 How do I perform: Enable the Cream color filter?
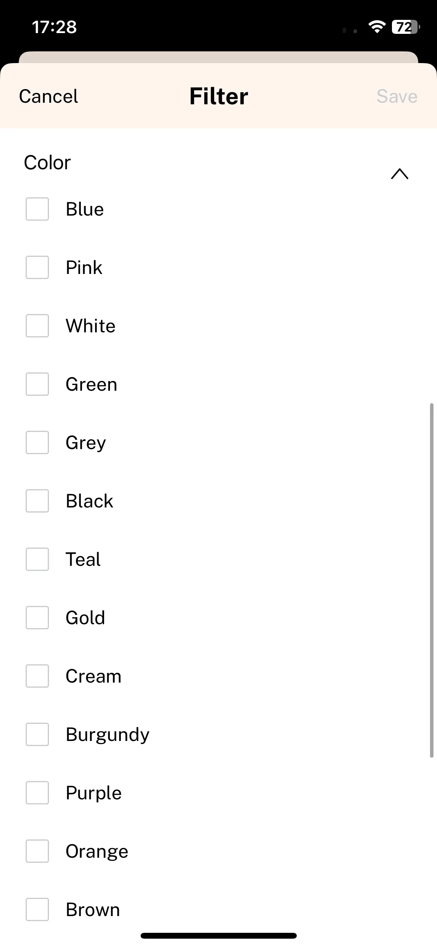point(37,676)
